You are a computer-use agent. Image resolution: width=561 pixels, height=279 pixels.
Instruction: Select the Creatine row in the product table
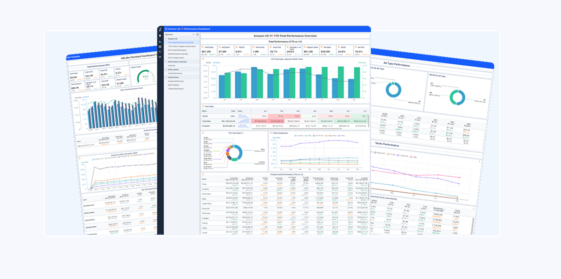coord(285,189)
